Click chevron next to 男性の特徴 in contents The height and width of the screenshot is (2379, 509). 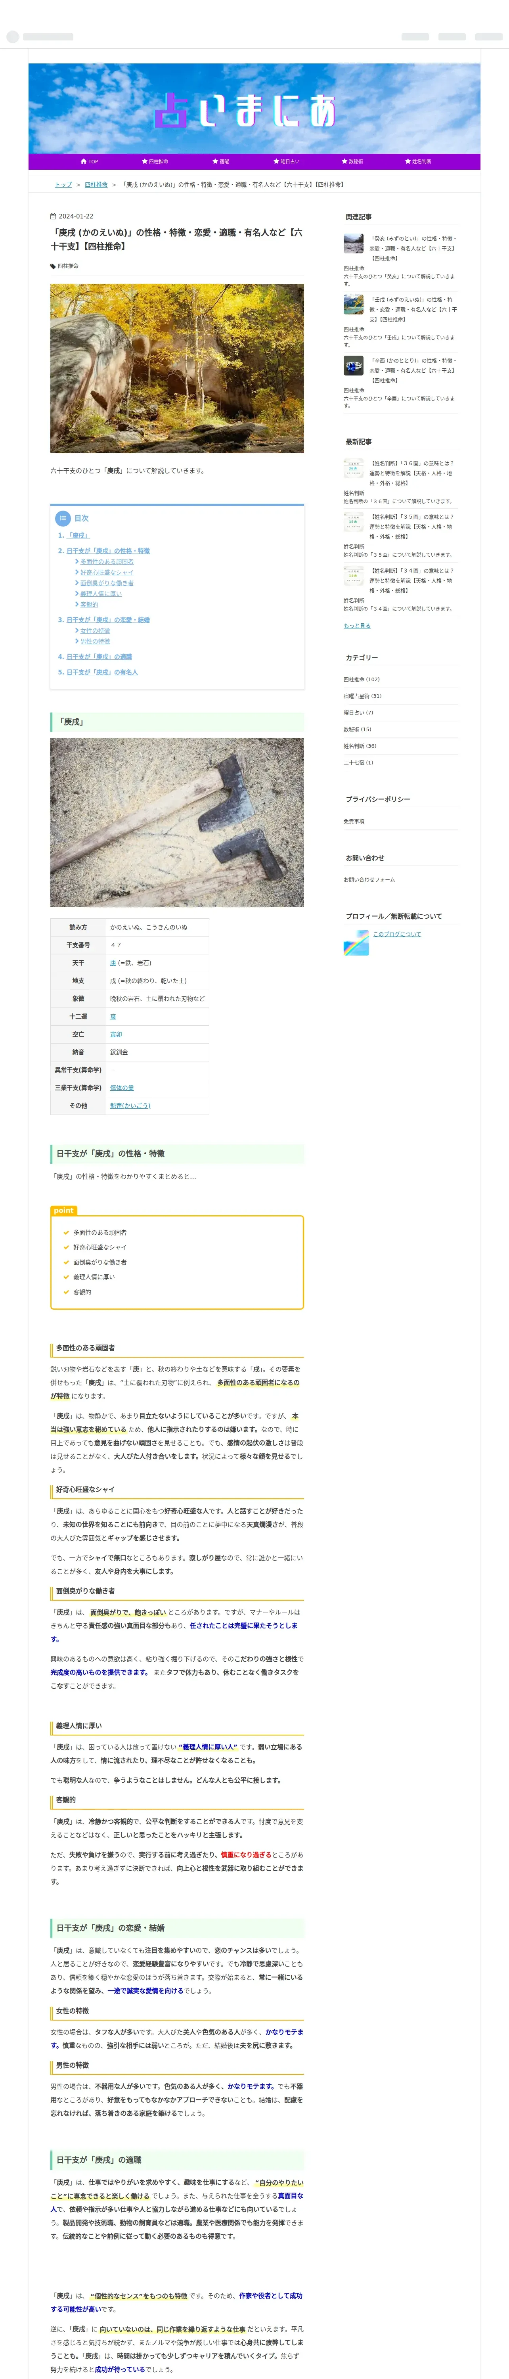77,642
